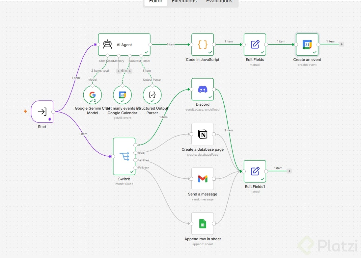Add a Memory sub-node with plus button
Image resolution: width=361 pixels, height=258 pixels.
click(119, 71)
